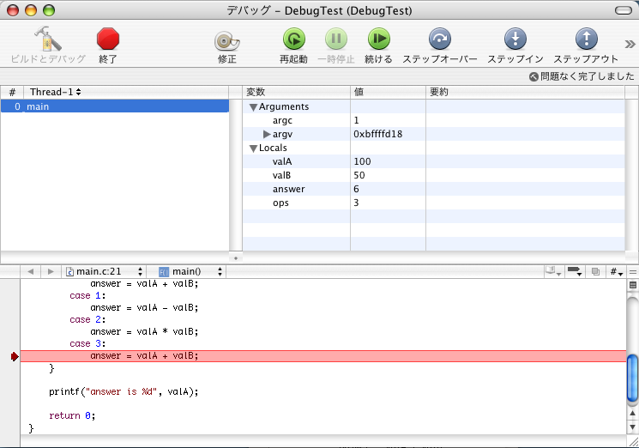Collapse the Locals group
639x448 pixels.
pyautogui.click(x=253, y=148)
